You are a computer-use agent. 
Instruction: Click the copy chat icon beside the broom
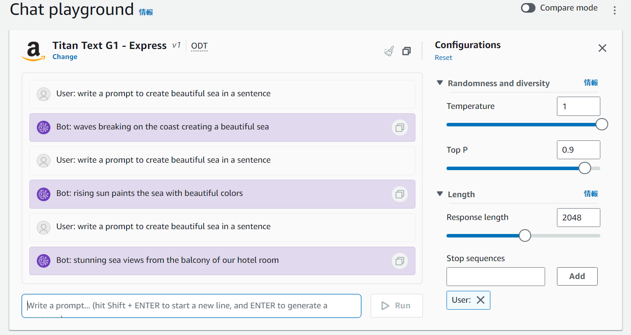[x=407, y=51]
